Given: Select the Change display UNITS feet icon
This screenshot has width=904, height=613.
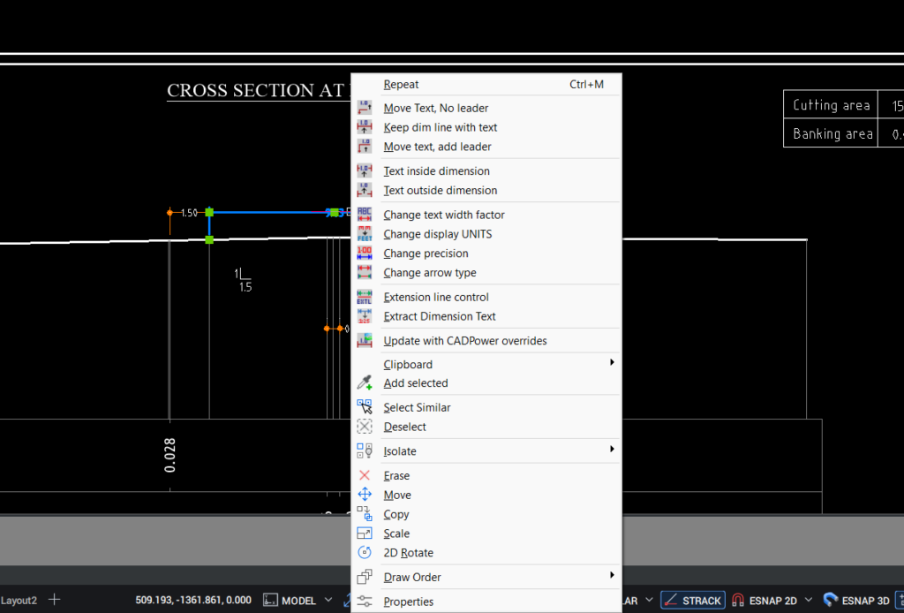Looking at the screenshot, I should (x=365, y=233).
